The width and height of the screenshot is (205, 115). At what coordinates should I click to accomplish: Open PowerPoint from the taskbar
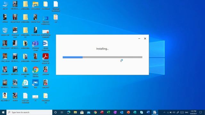pos(128,112)
